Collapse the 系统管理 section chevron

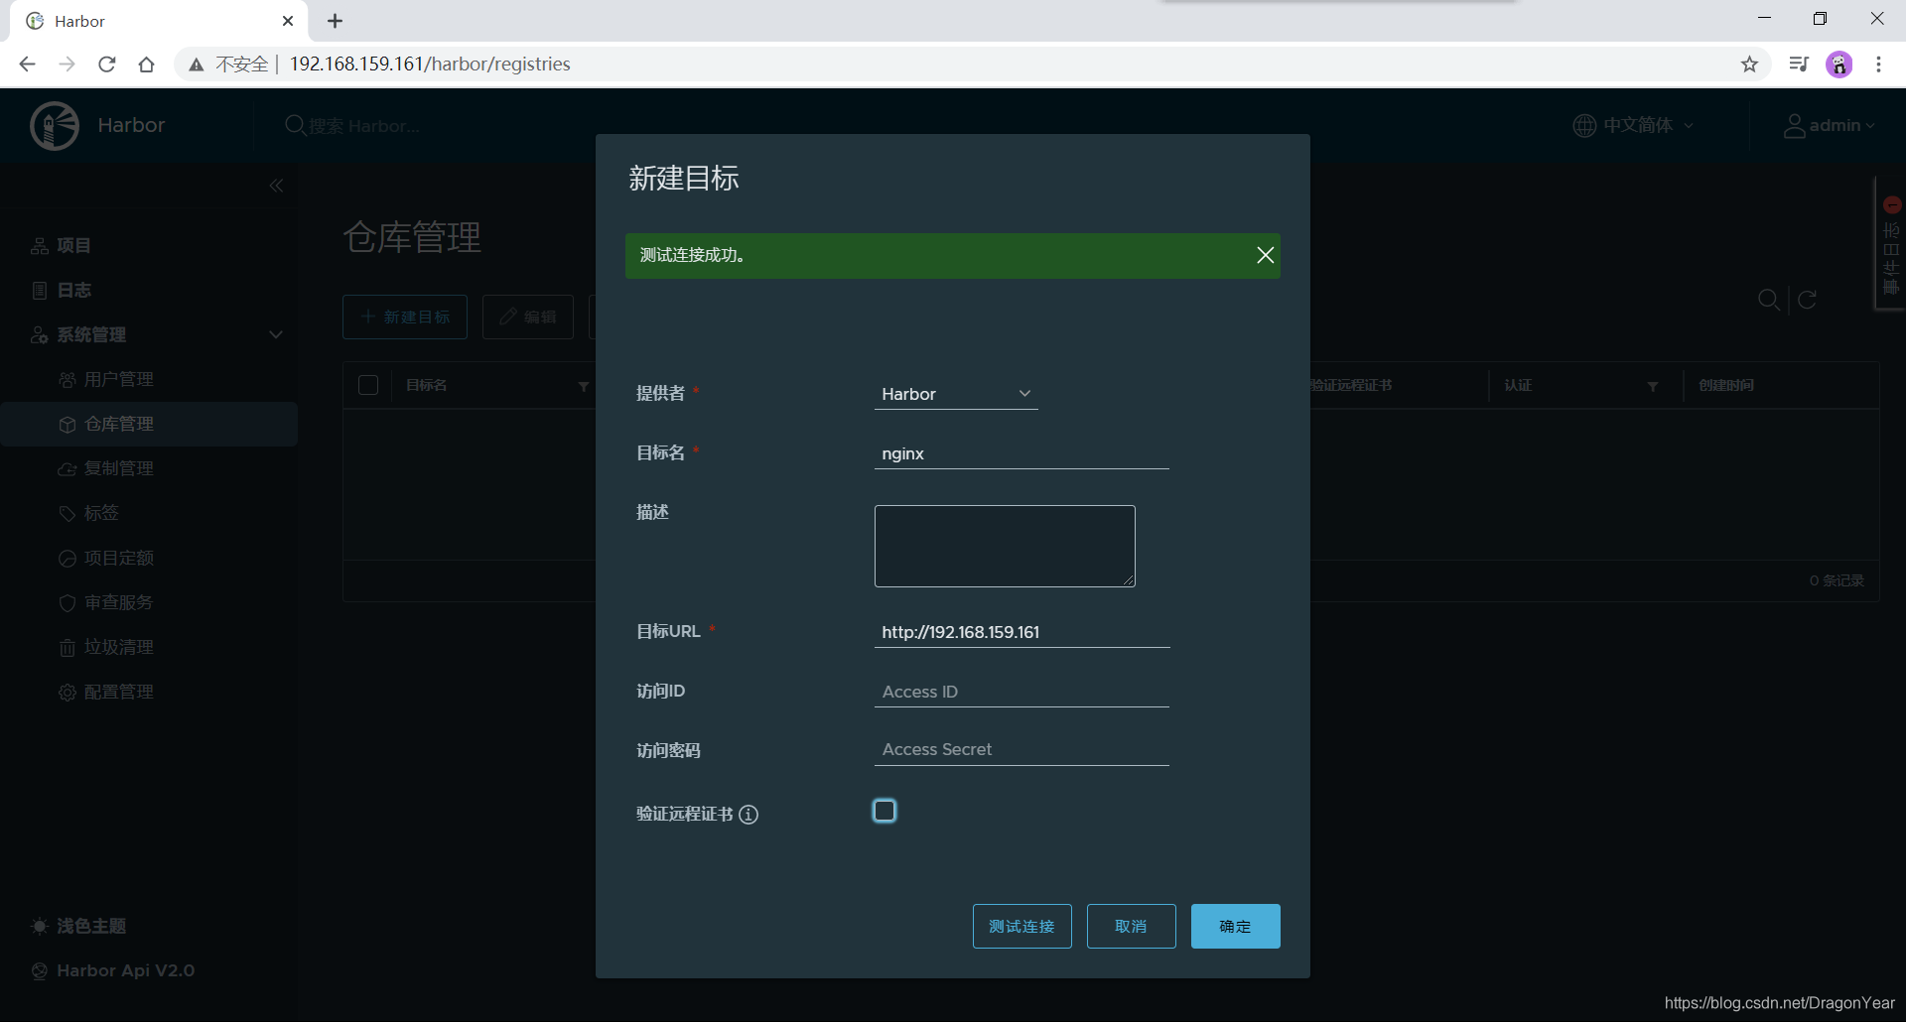coord(276,334)
